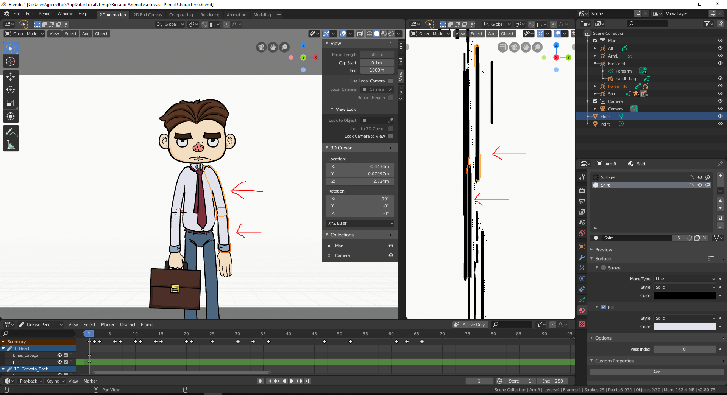The width and height of the screenshot is (727, 395).
Task: Select the Measure tool
Action: 11,145
